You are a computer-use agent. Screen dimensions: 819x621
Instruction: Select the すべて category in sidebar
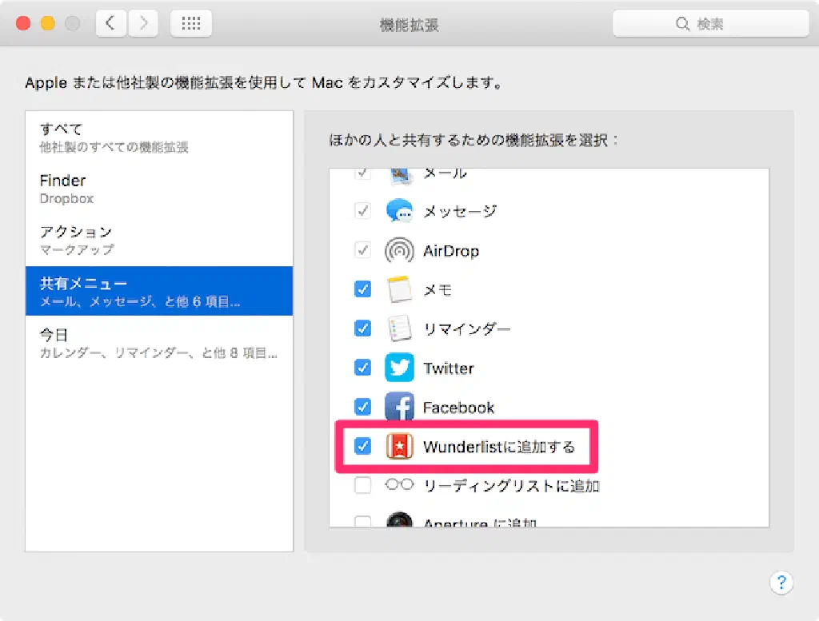click(158, 137)
